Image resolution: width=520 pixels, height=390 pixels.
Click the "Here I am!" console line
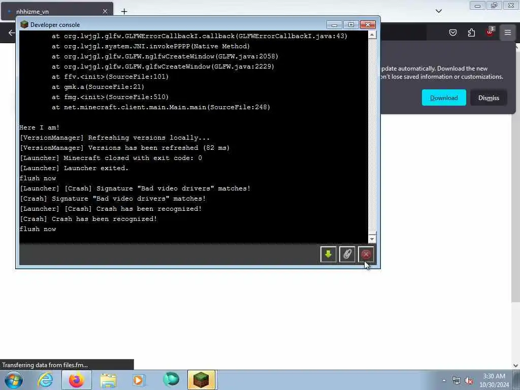pyautogui.click(x=40, y=127)
